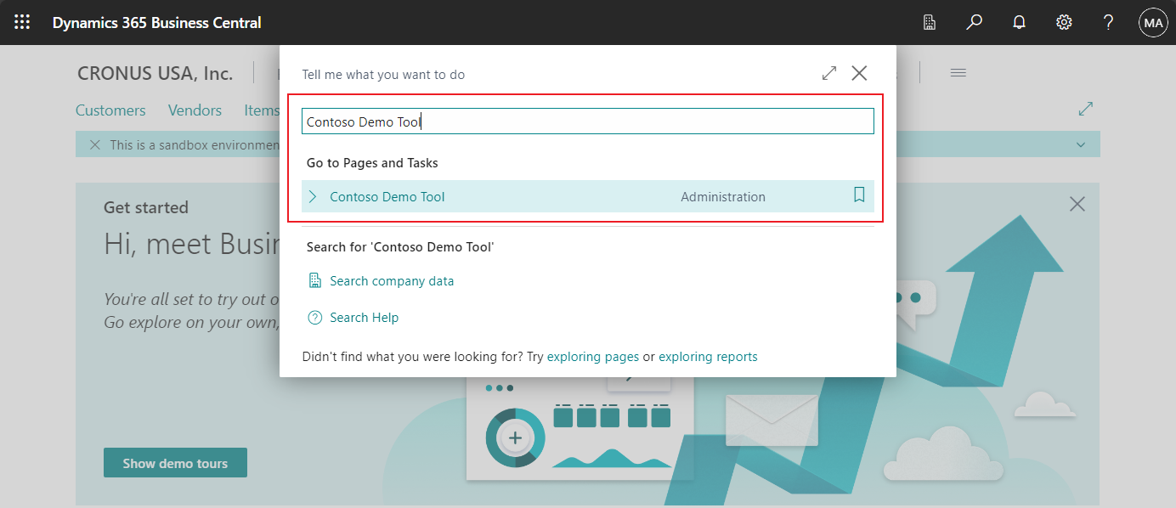Viewport: 1176px width, 508px height.
Task: Open the settings gear menu
Action: click(1064, 23)
